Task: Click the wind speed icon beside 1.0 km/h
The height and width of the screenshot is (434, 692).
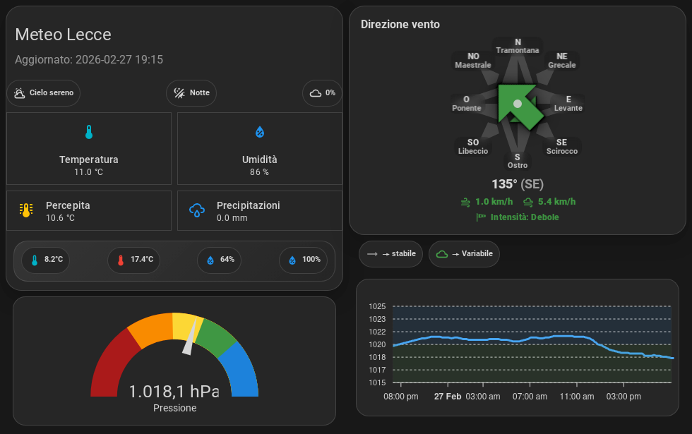Action: tap(465, 202)
